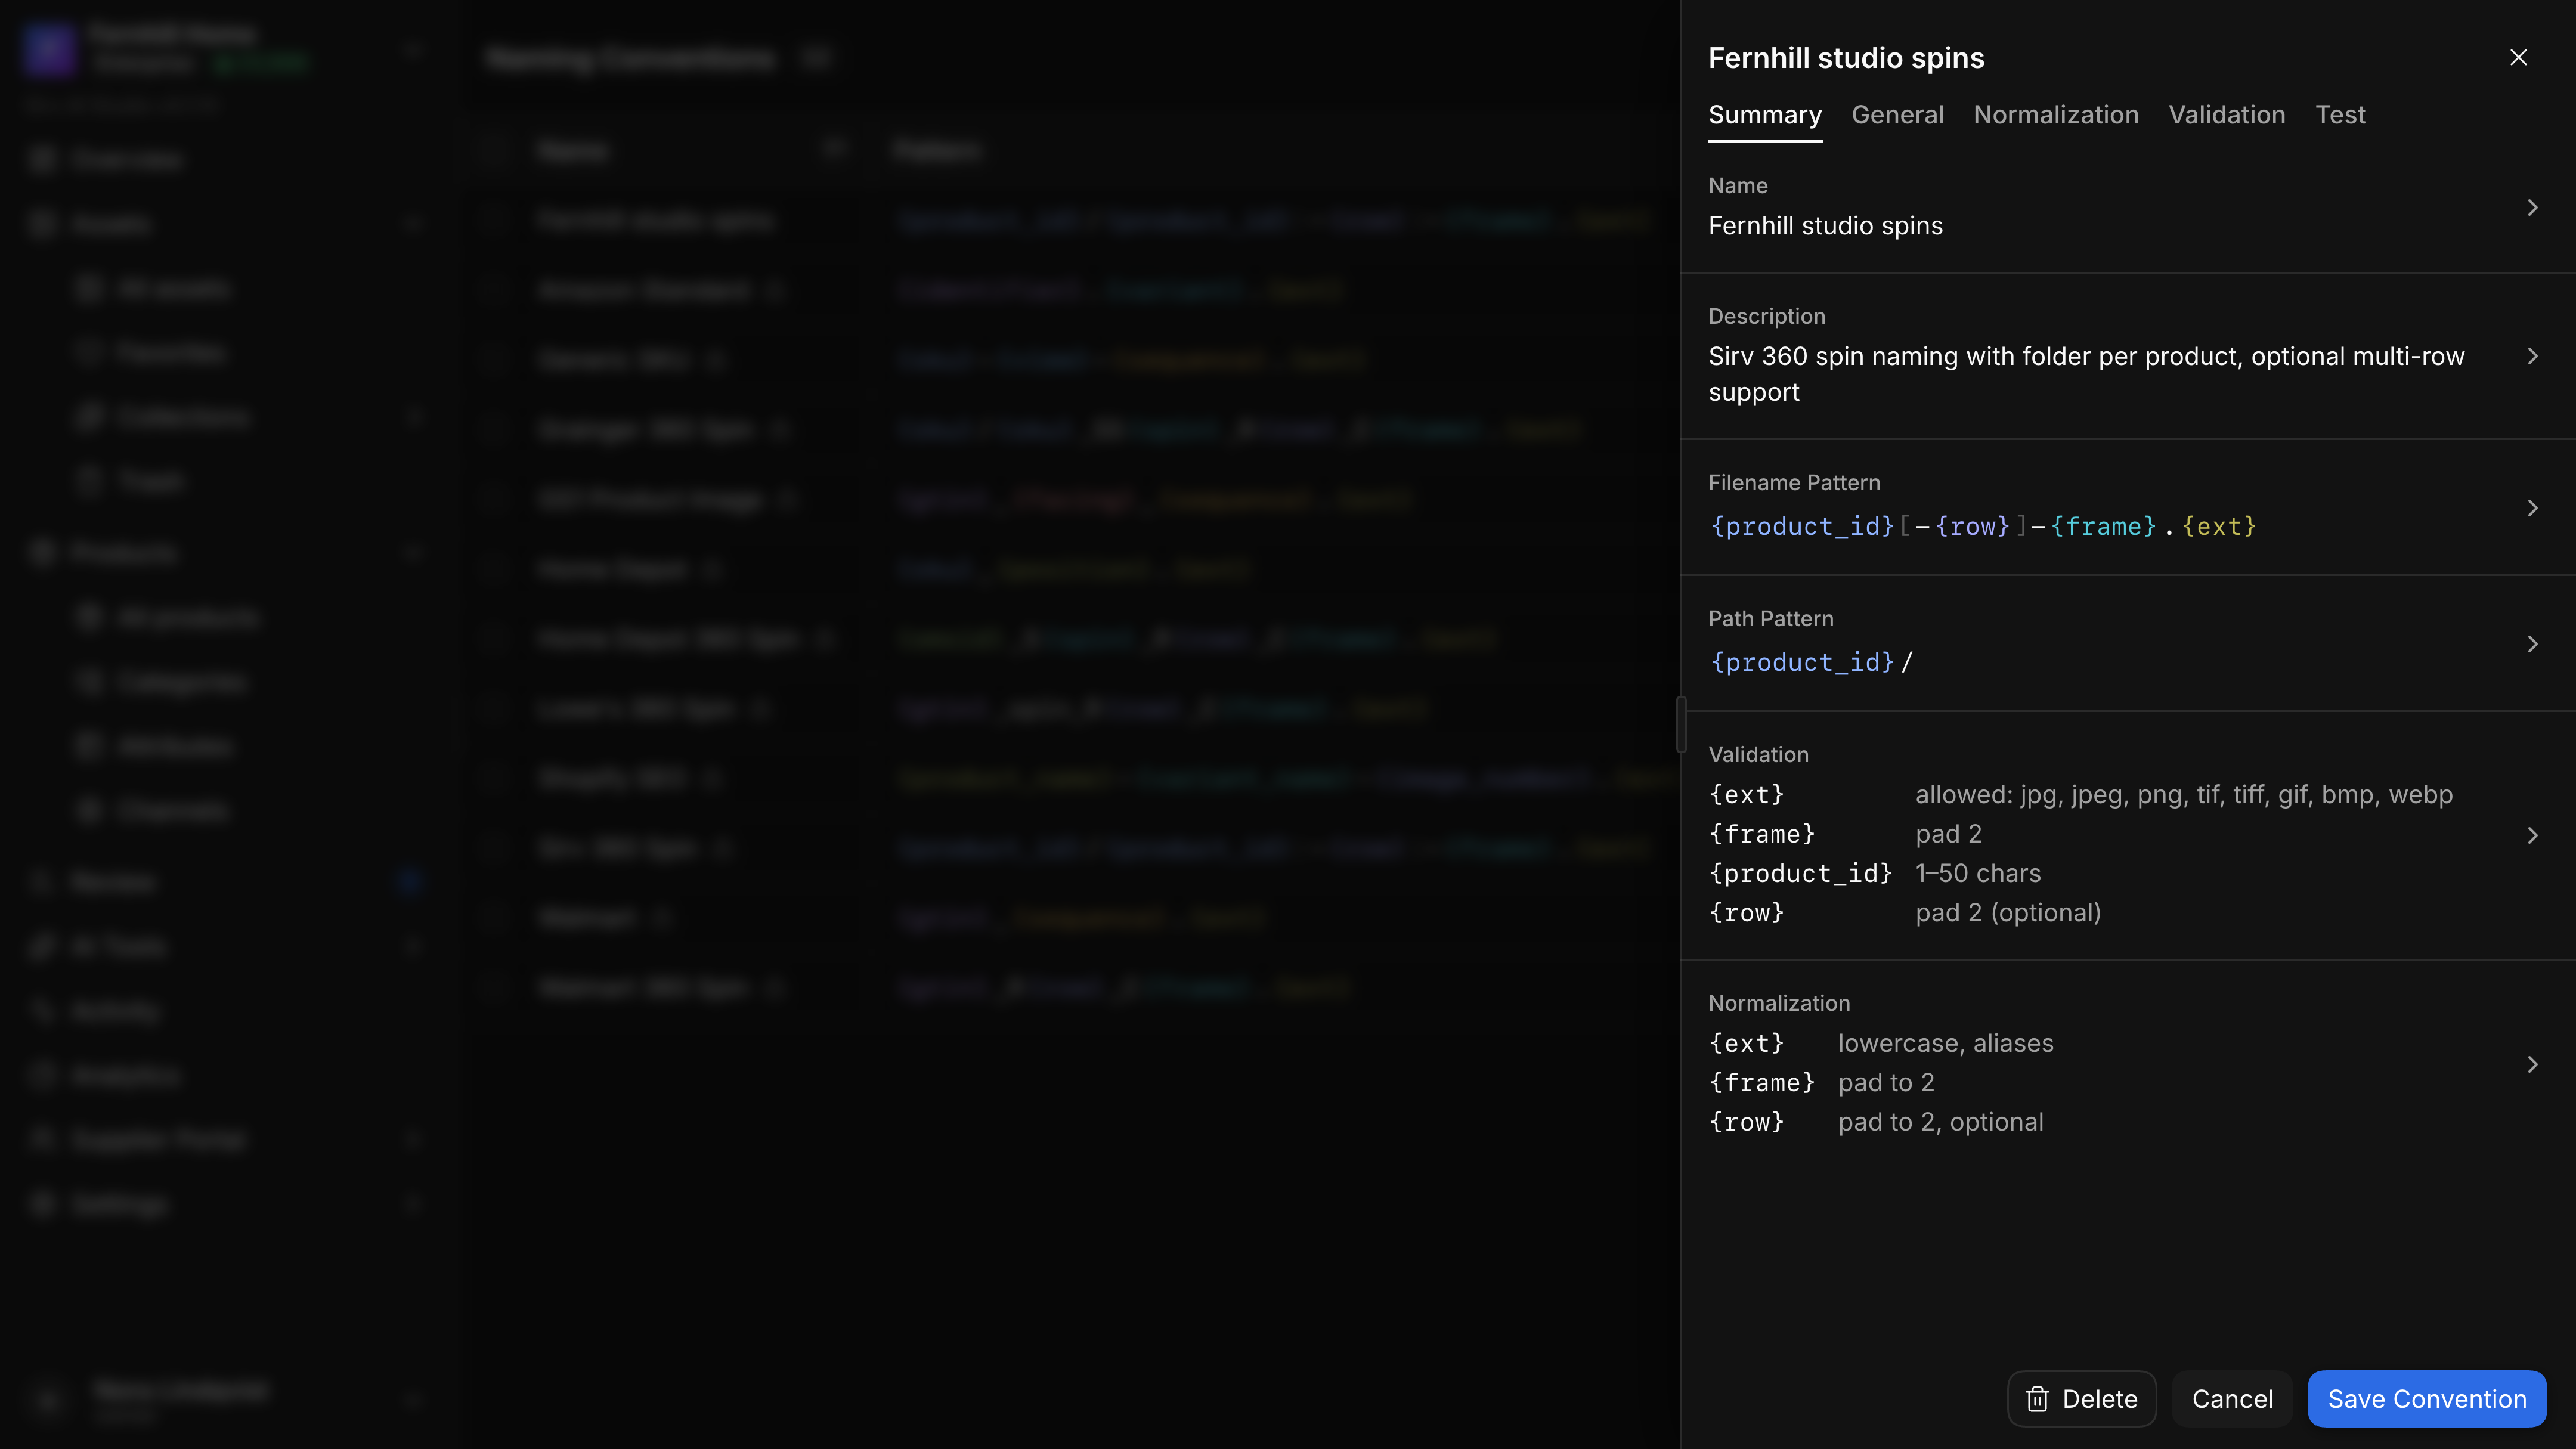Image resolution: width=2576 pixels, height=1449 pixels.
Task: Expand the Normalization section chevron
Action: coord(2532,1064)
